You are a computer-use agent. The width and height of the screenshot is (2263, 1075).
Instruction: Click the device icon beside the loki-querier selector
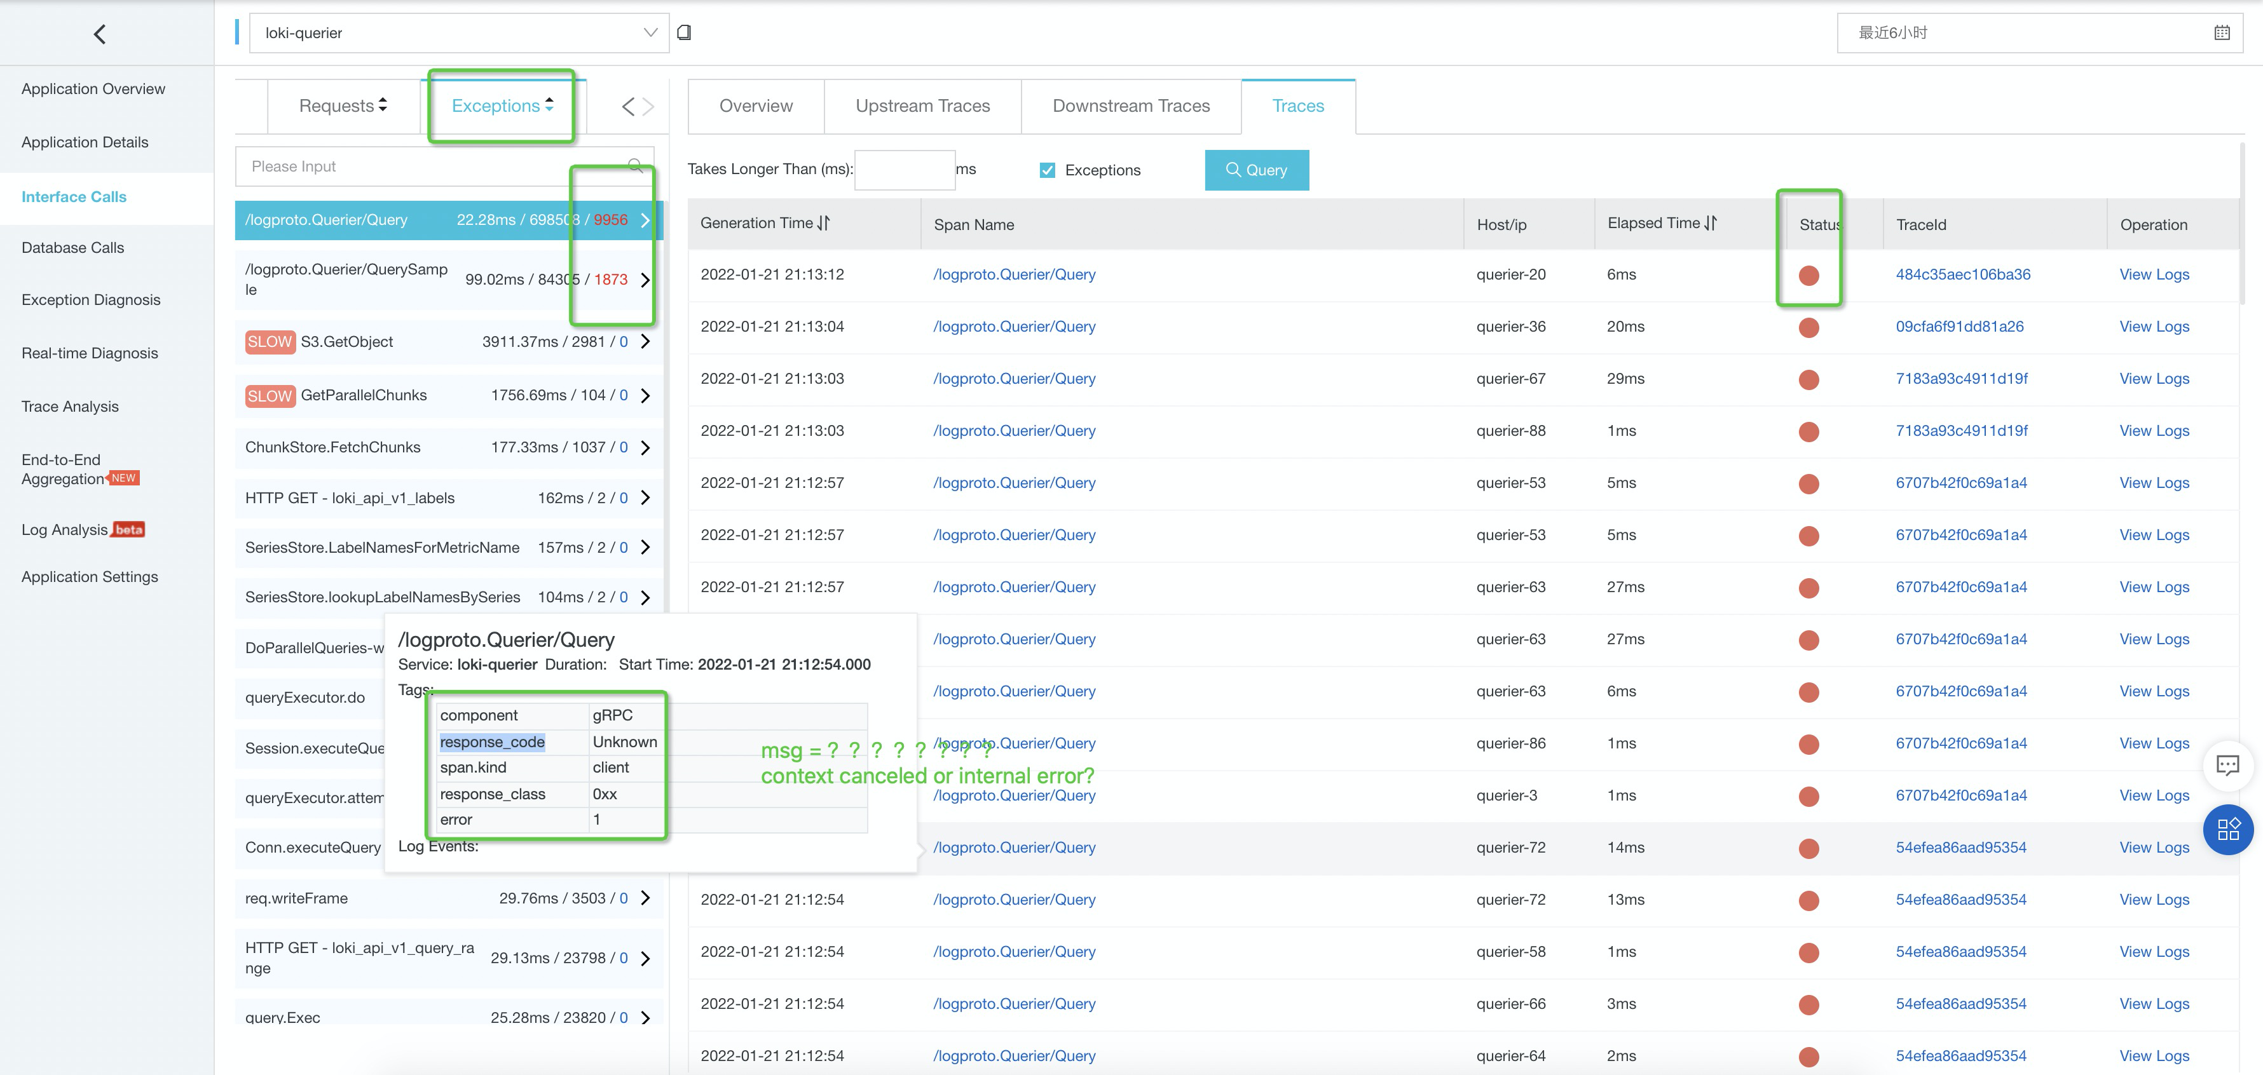click(685, 32)
